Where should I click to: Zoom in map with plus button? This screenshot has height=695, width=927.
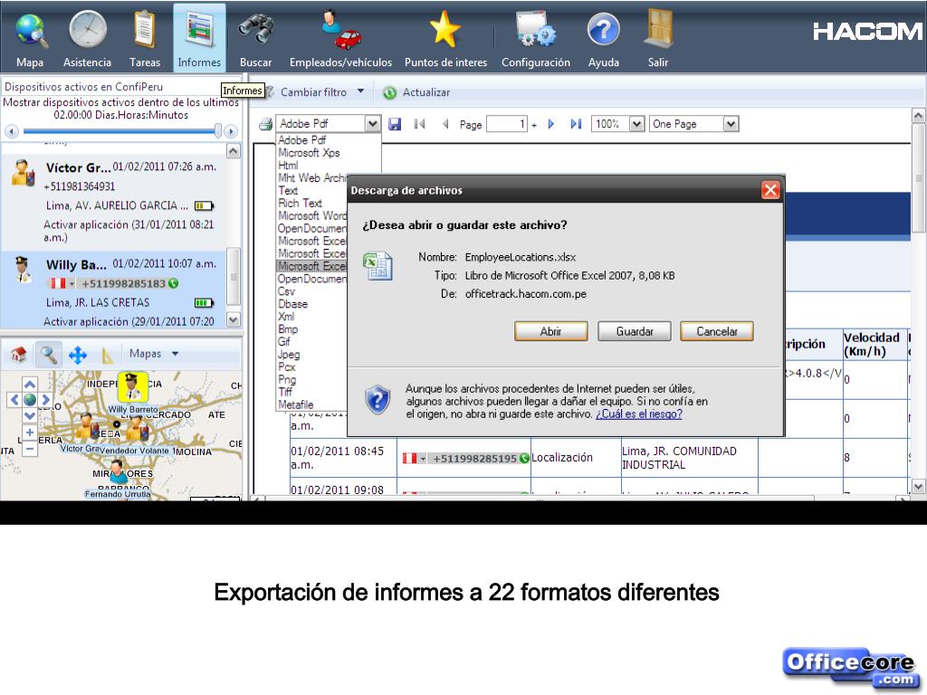coord(30,433)
